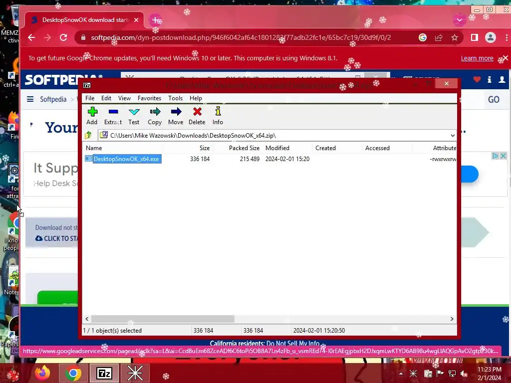Open the Help menu in 7-Zip

tap(196, 98)
